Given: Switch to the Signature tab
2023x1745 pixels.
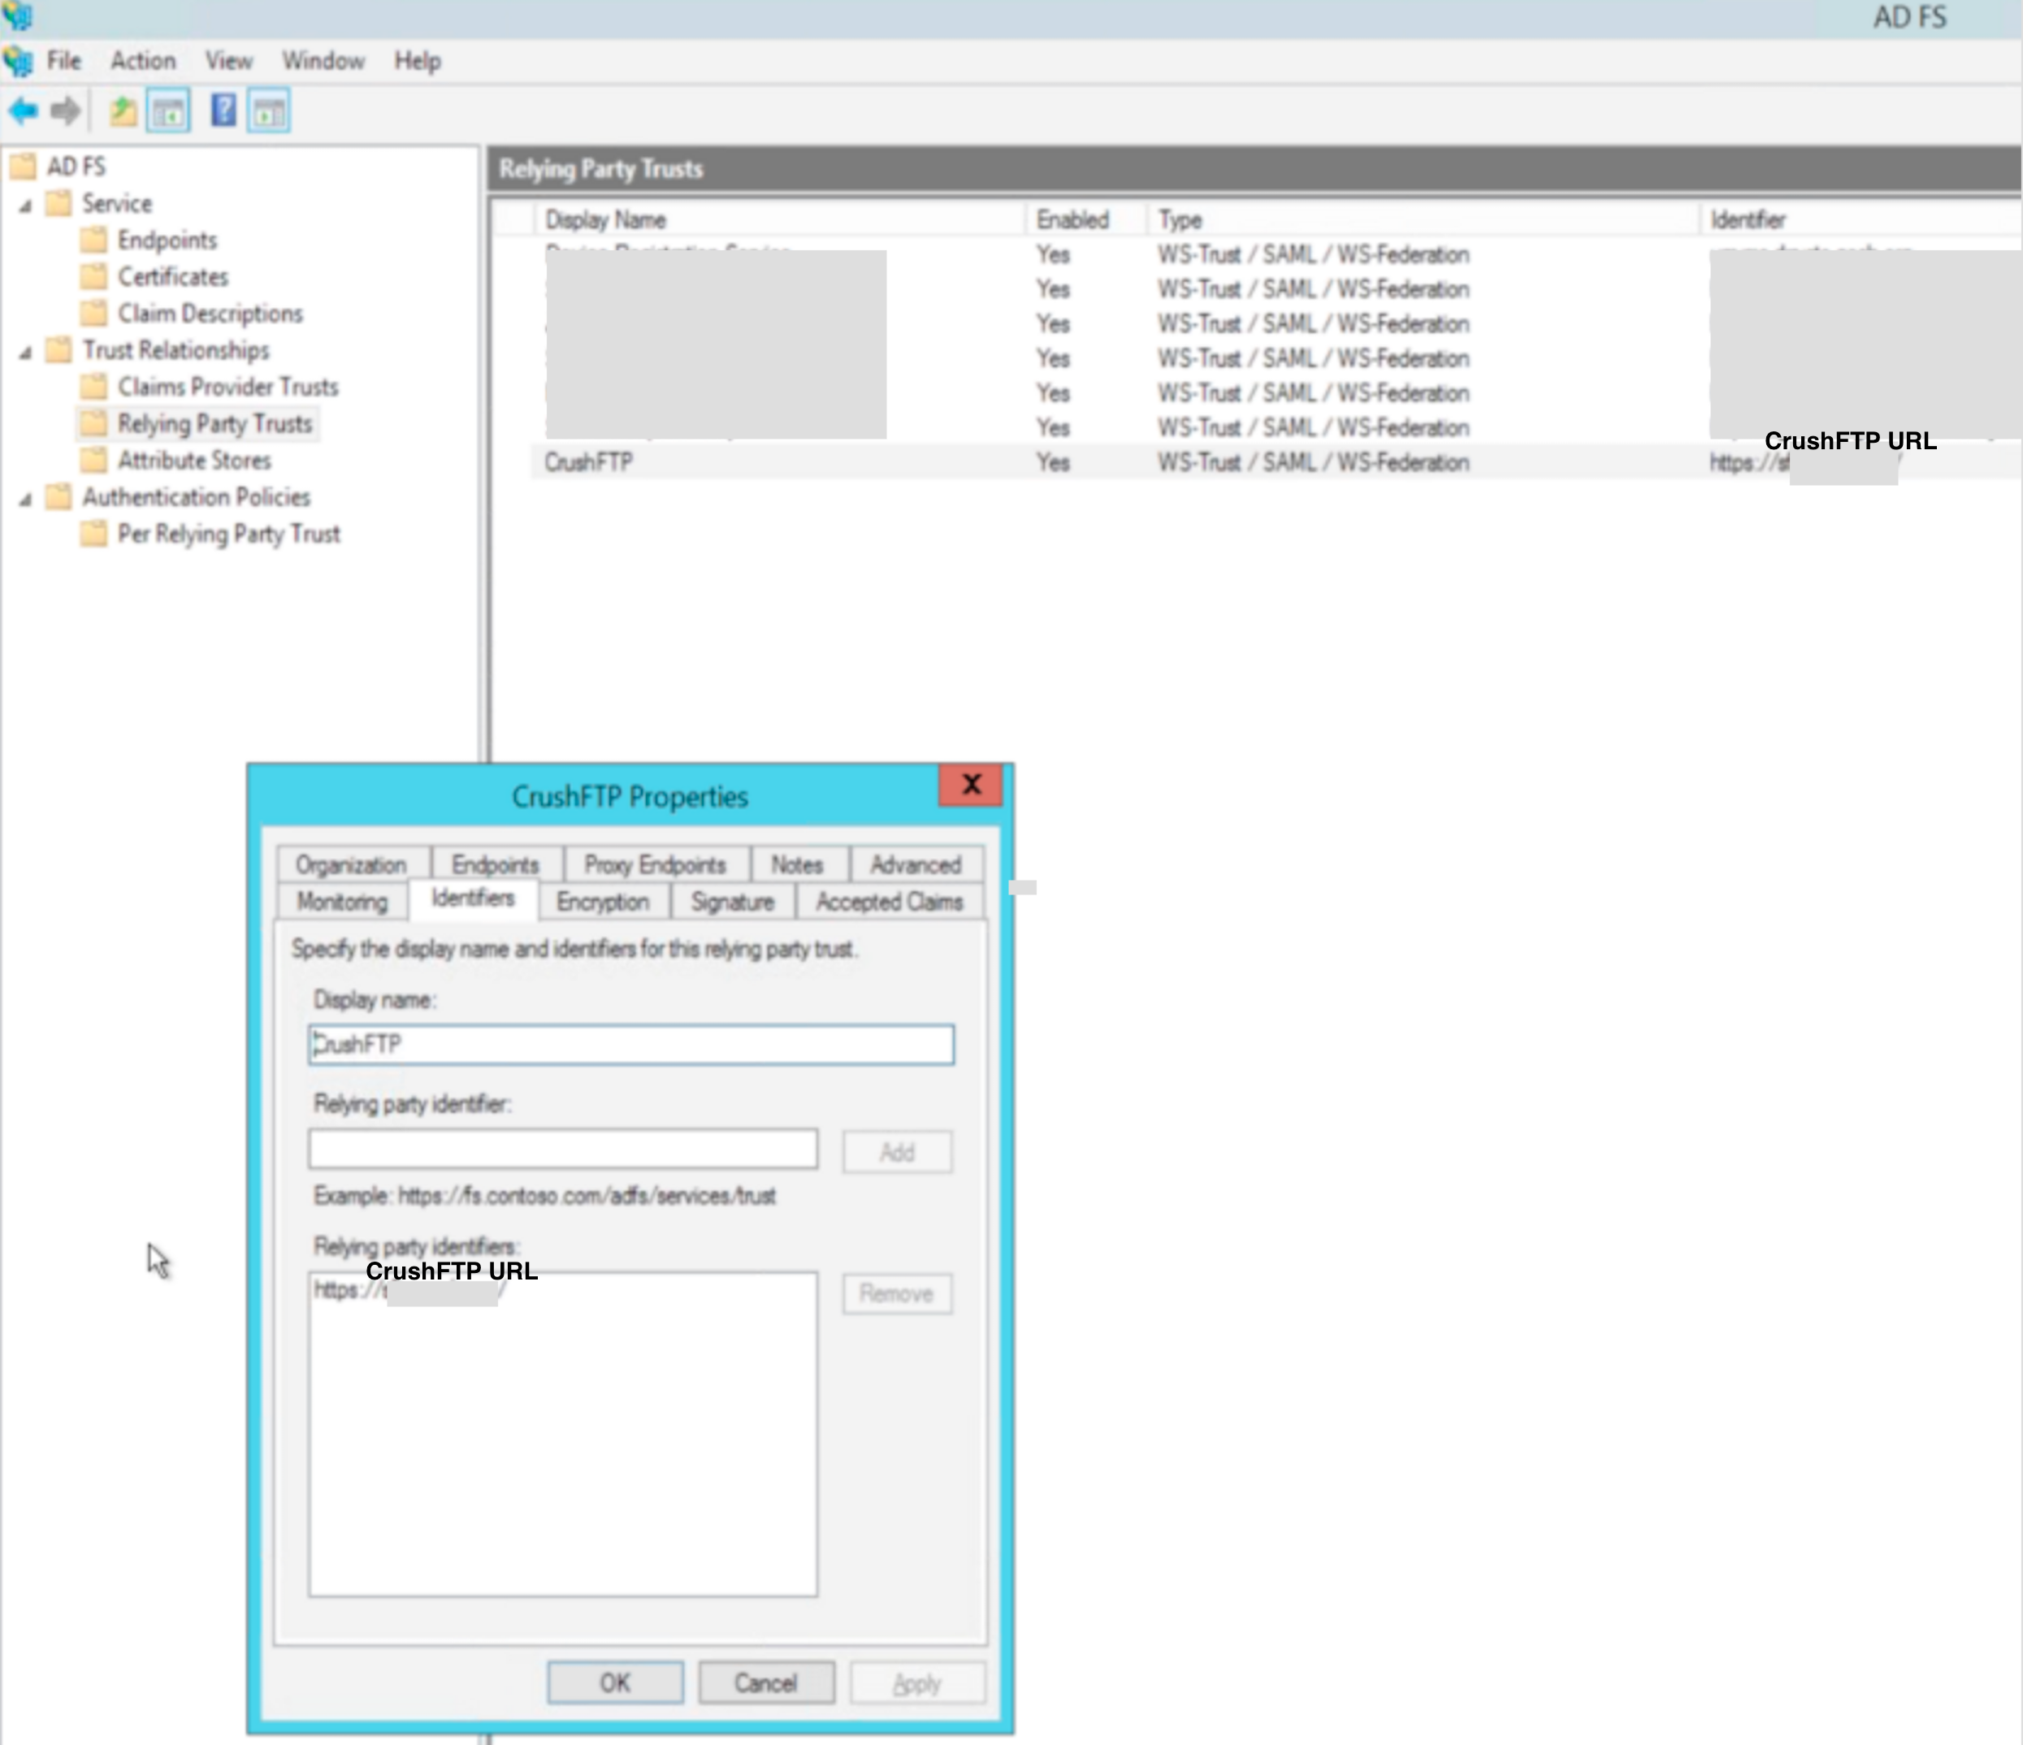Looking at the screenshot, I should tap(734, 901).
